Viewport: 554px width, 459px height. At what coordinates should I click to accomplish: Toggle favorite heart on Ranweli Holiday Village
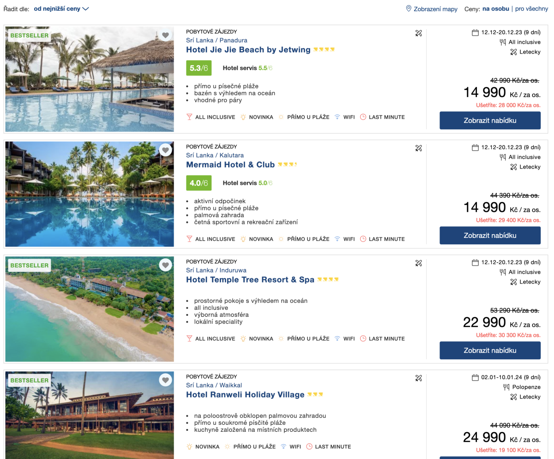(165, 380)
